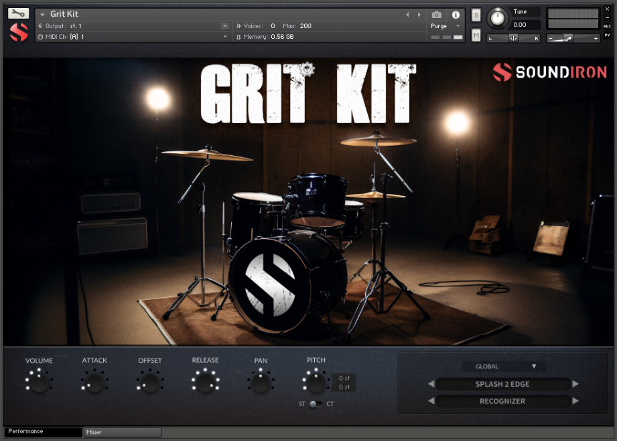
Task: Click the ATTACK knob
Action: point(94,381)
